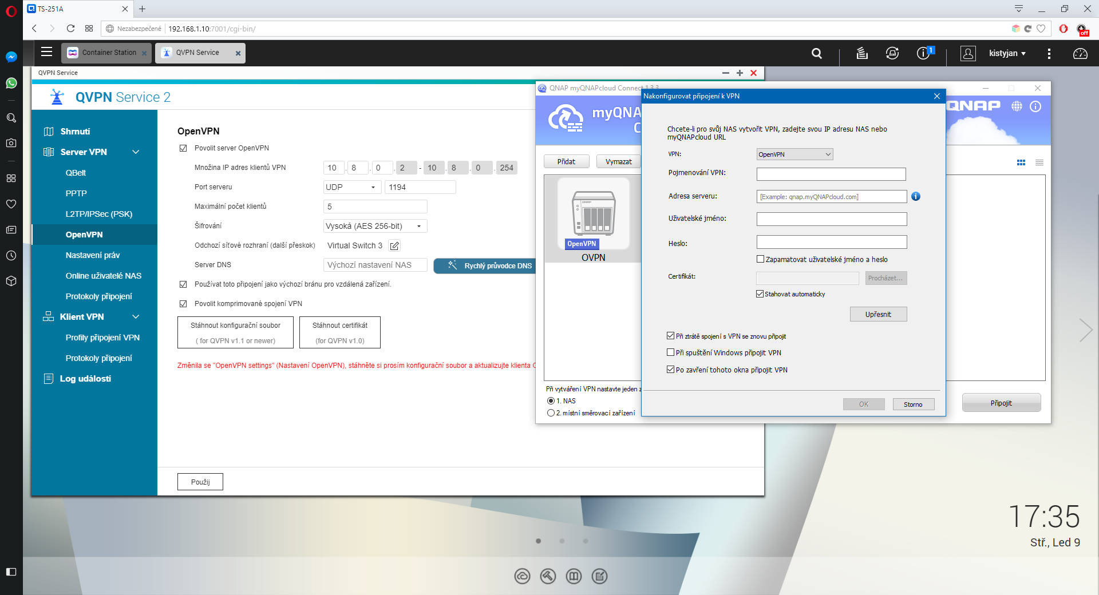
Task: Click the info icon next to Adresa serveru
Action: click(916, 196)
